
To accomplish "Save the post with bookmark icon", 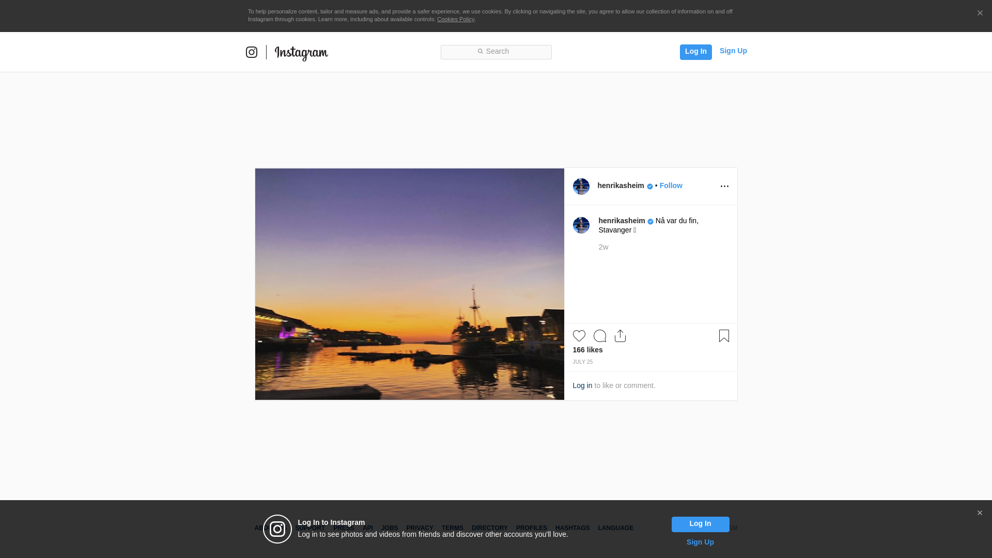I will click(x=724, y=336).
